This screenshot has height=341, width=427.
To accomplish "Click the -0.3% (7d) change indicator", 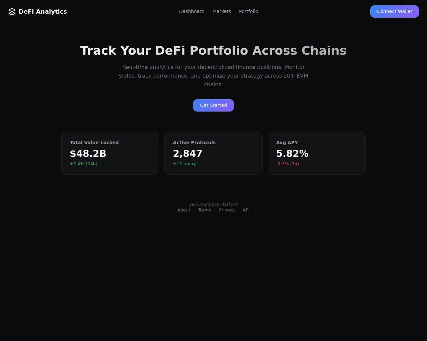I will click(x=288, y=164).
